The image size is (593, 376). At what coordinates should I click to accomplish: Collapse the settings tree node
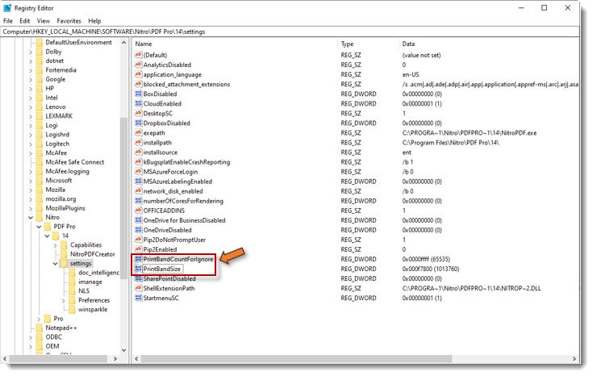55,263
